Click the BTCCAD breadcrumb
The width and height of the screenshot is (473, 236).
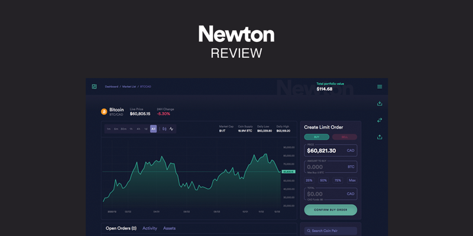coord(145,87)
